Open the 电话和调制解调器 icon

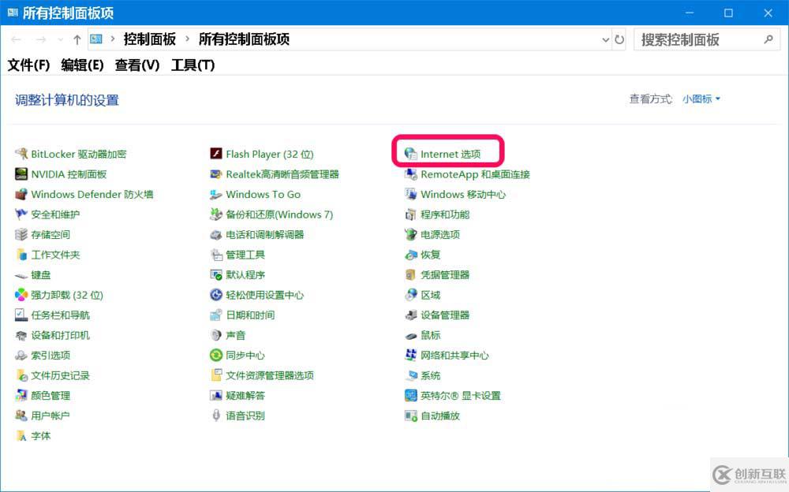tap(216, 234)
